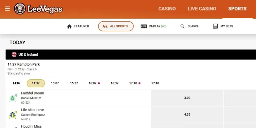Collapse the UK & Ireland section header
The width and height of the screenshot is (256, 128).
coord(131,54)
